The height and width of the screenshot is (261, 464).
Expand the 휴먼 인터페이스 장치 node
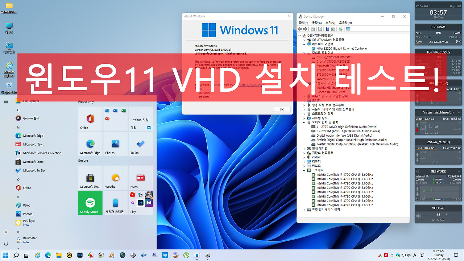304,210
